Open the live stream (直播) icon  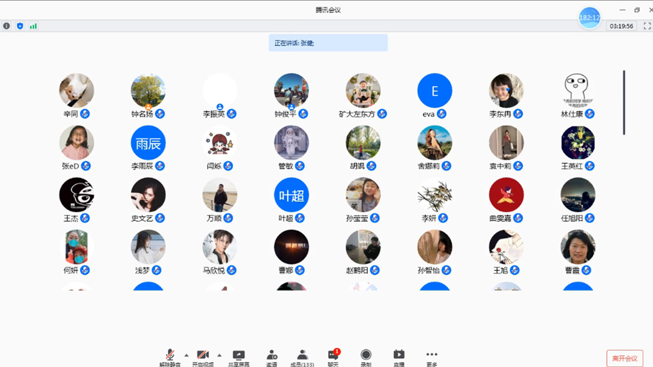pyautogui.click(x=399, y=357)
